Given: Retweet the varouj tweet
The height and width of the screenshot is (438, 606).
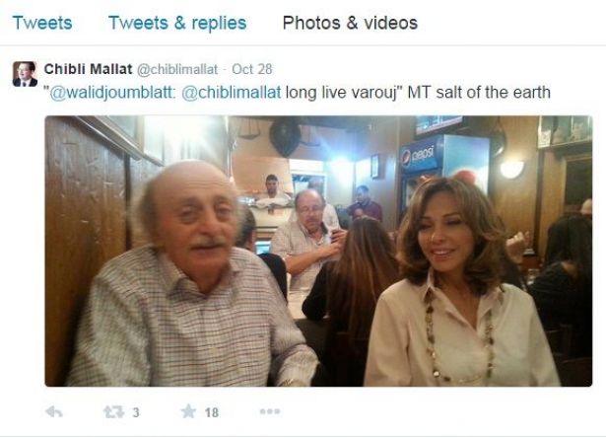Looking at the screenshot, I should point(113,412).
